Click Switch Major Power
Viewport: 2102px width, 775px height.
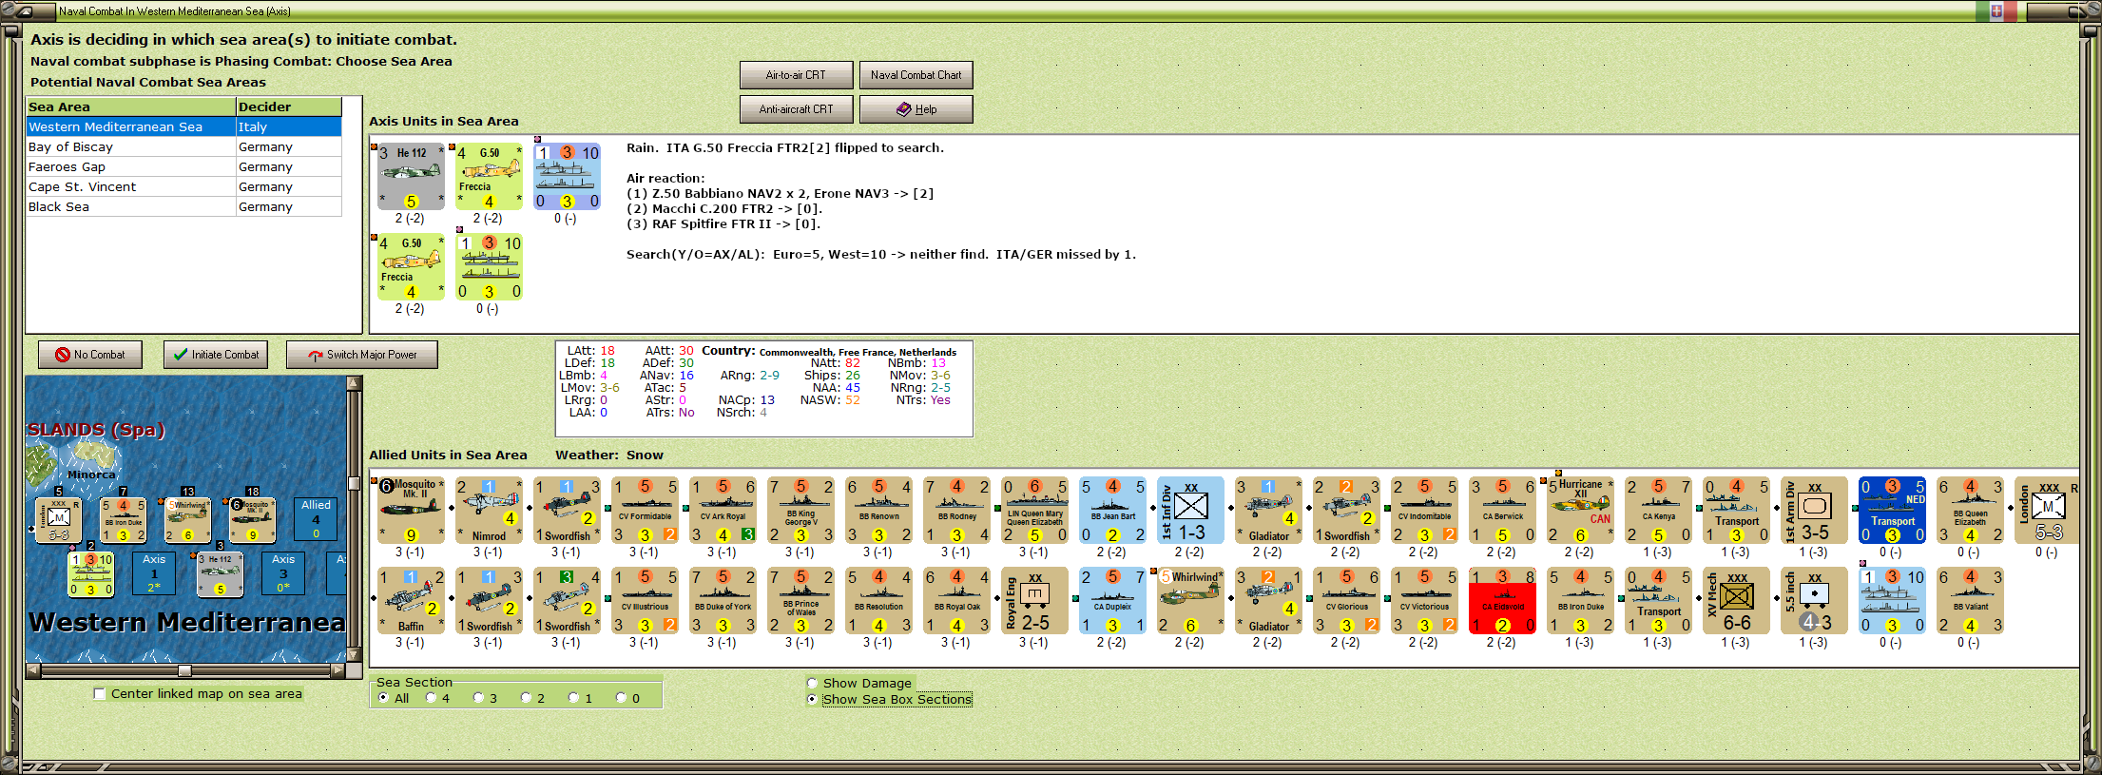(x=362, y=355)
